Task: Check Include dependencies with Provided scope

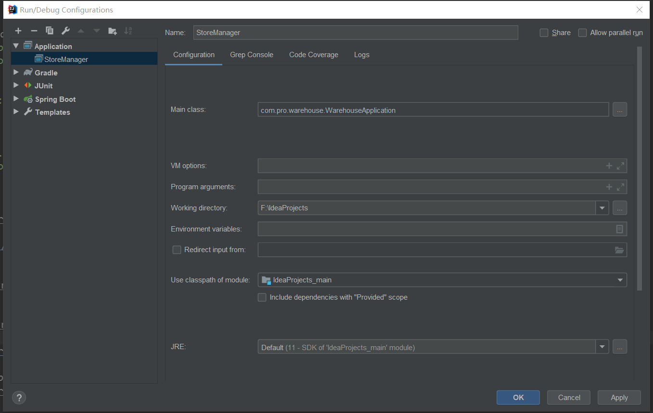Action: (x=262, y=297)
